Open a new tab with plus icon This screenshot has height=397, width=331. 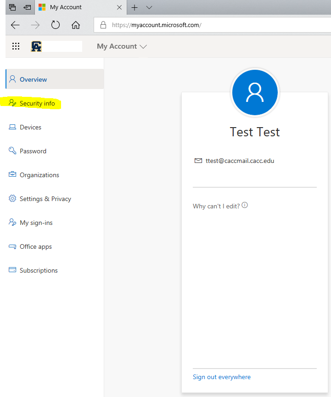pyautogui.click(x=135, y=8)
